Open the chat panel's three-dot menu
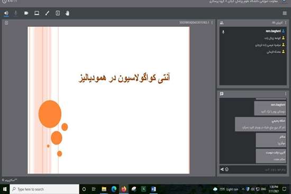 click(x=286, y=94)
